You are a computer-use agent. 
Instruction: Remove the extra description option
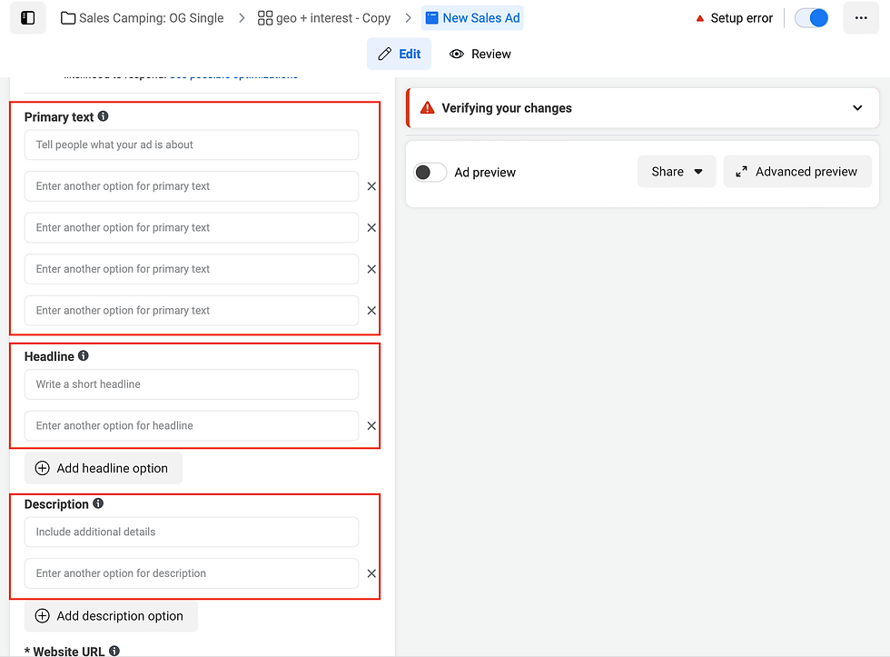(371, 573)
